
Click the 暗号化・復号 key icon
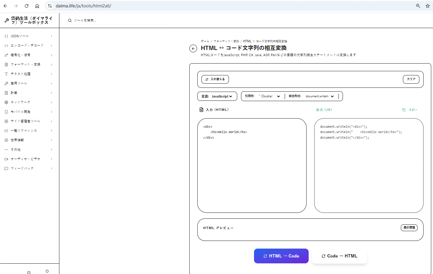pyautogui.click(x=6, y=55)
